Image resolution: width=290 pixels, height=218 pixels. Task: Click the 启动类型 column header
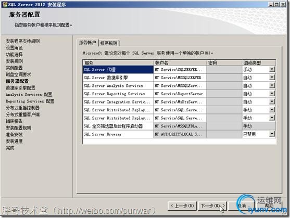pos(259,62)
